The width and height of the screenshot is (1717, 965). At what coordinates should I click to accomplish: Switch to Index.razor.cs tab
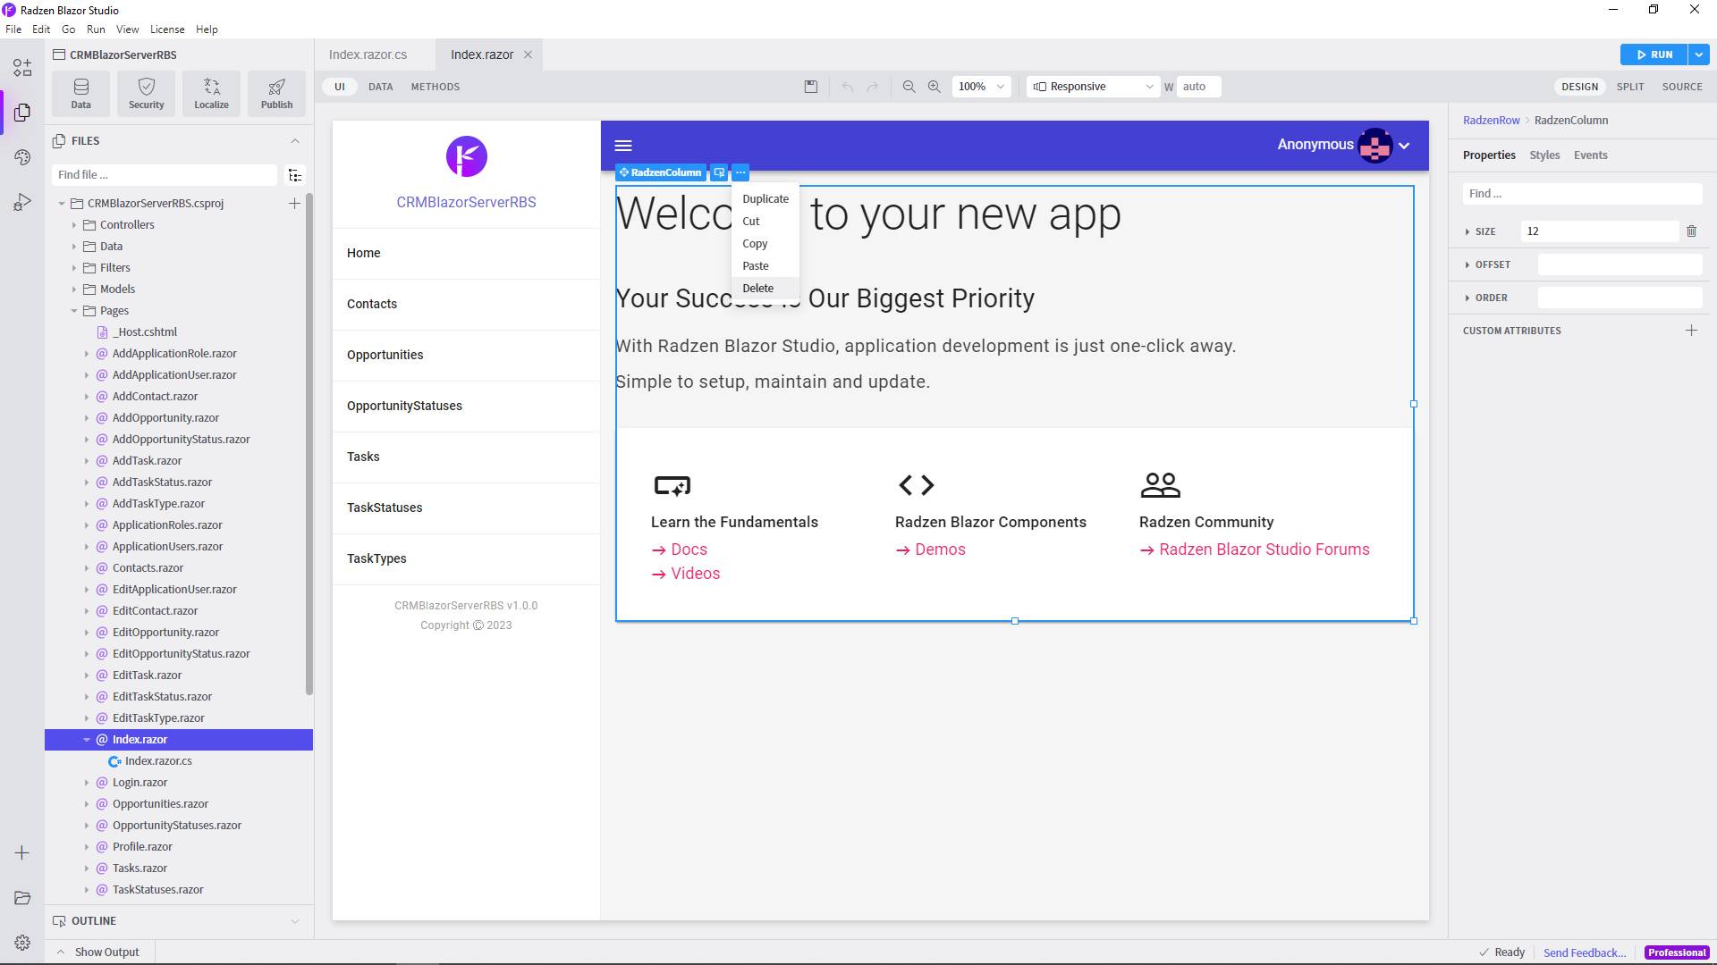(x=368, y=55)
